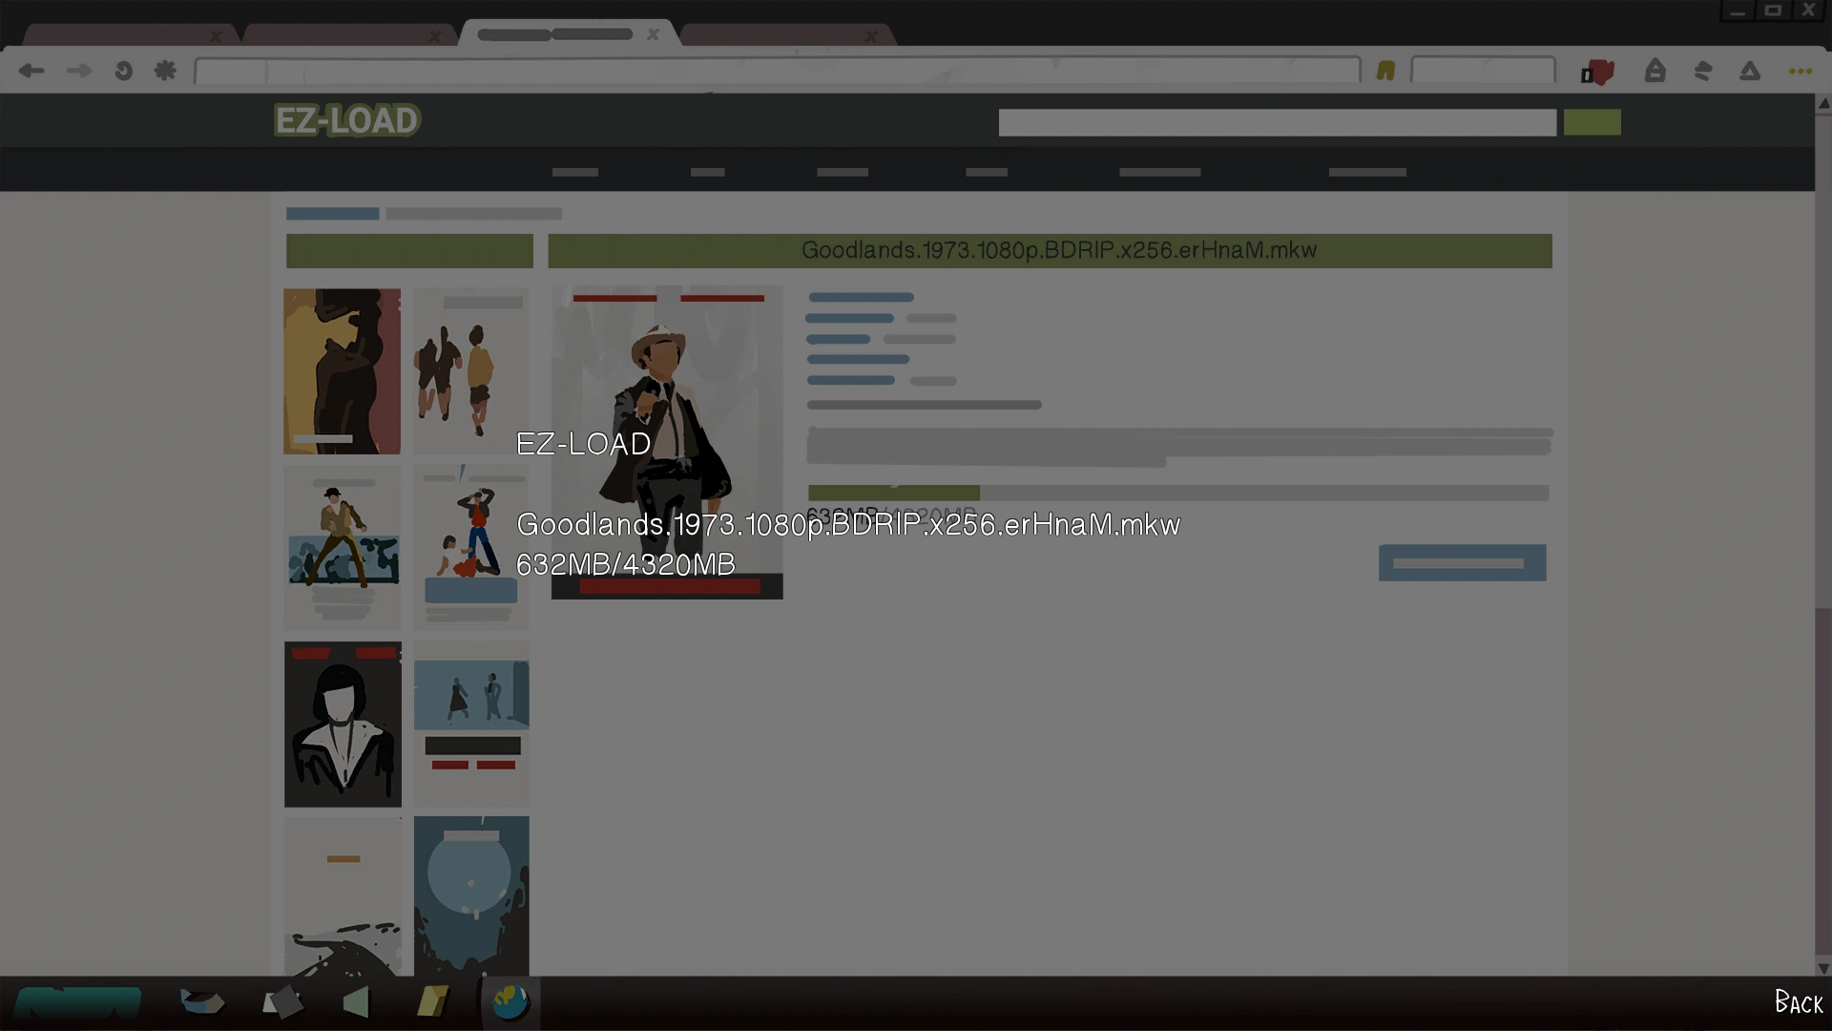Click the scrollbar down arrow
This screenshot has width=1832, height=1031.
click(x=1822, y=968)
